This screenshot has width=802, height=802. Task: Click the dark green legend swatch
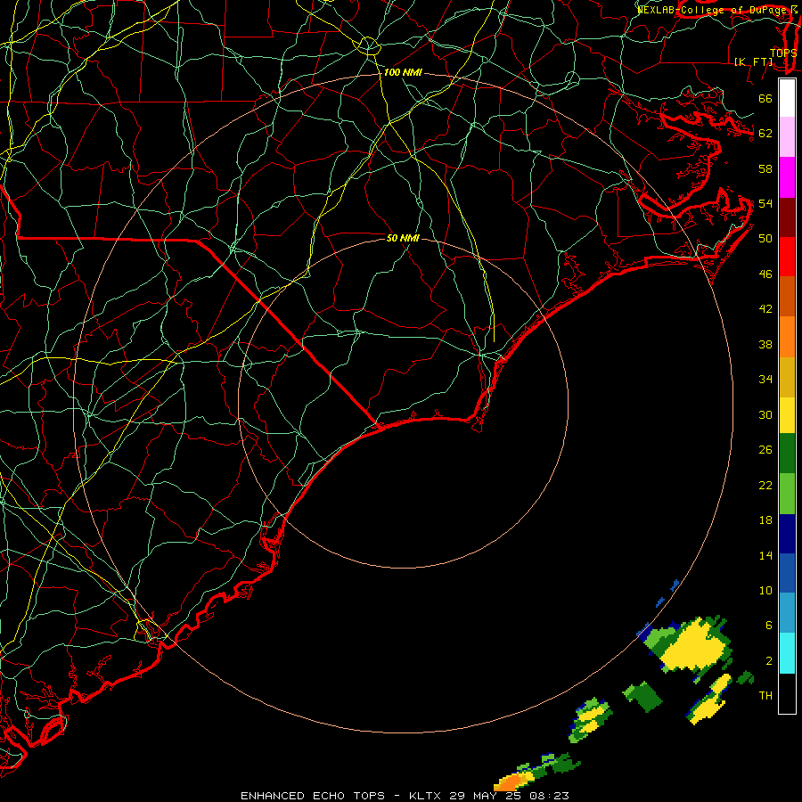pos(787,454)
